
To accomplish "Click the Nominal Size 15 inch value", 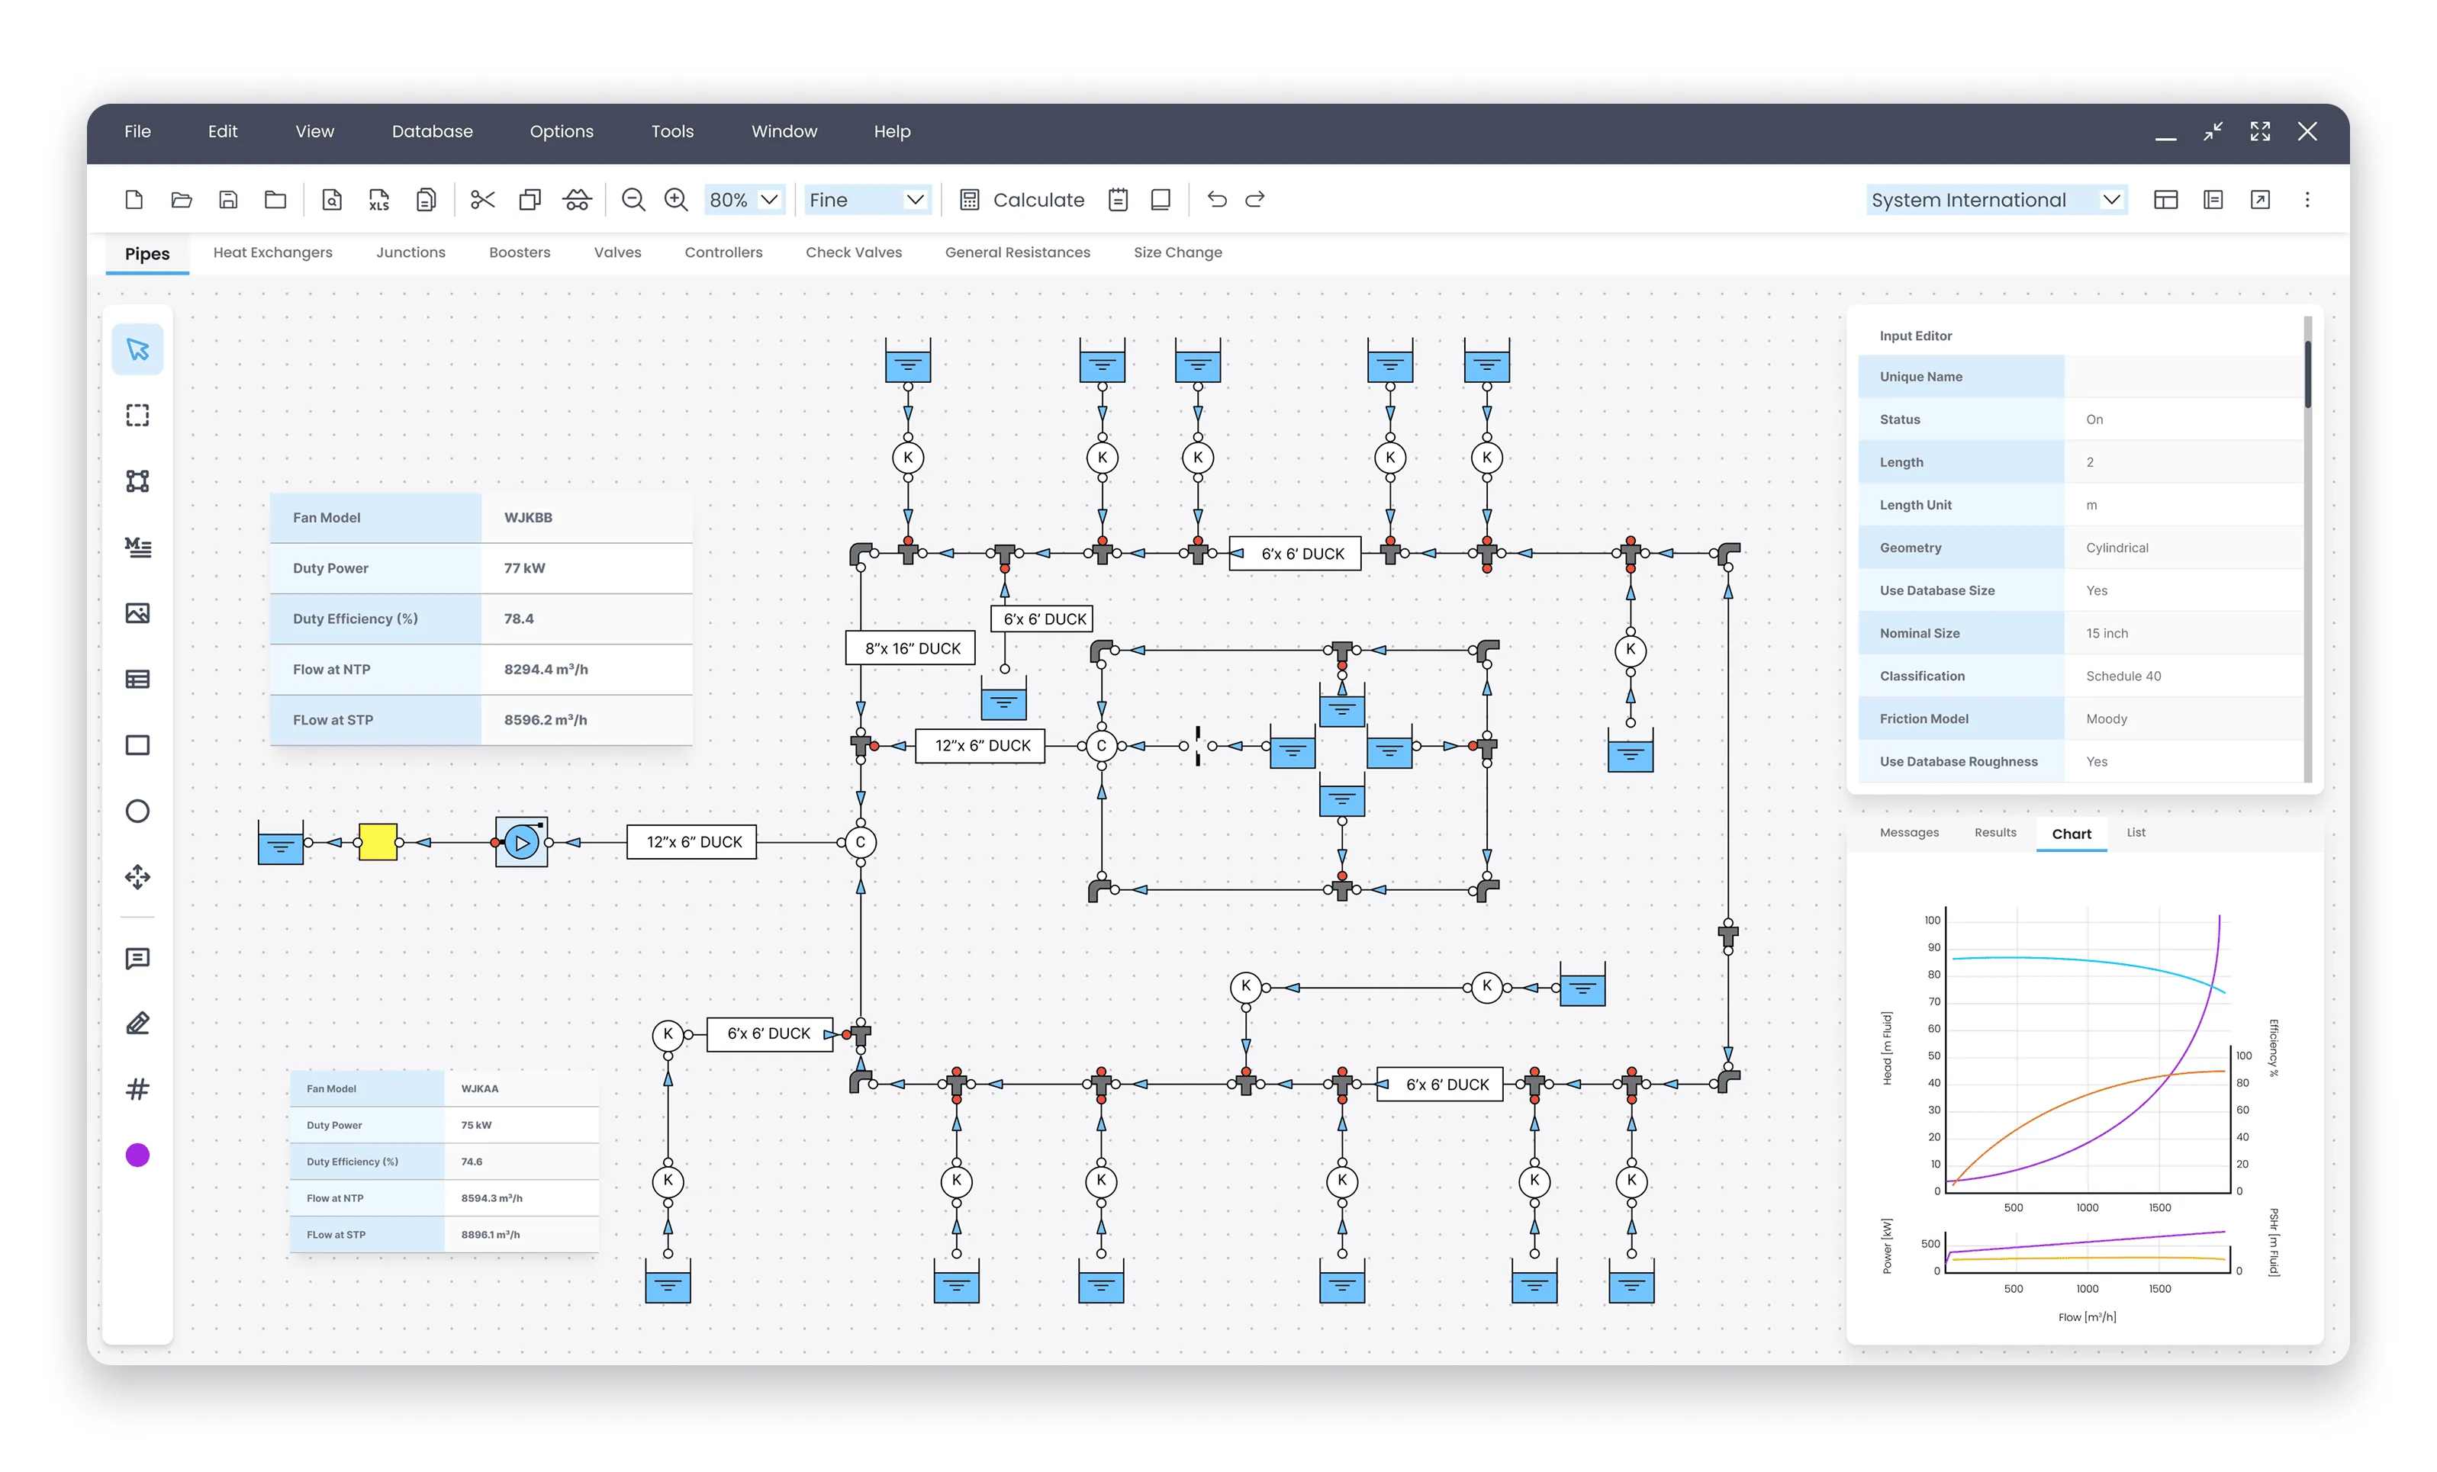I will pos(2183,633).
